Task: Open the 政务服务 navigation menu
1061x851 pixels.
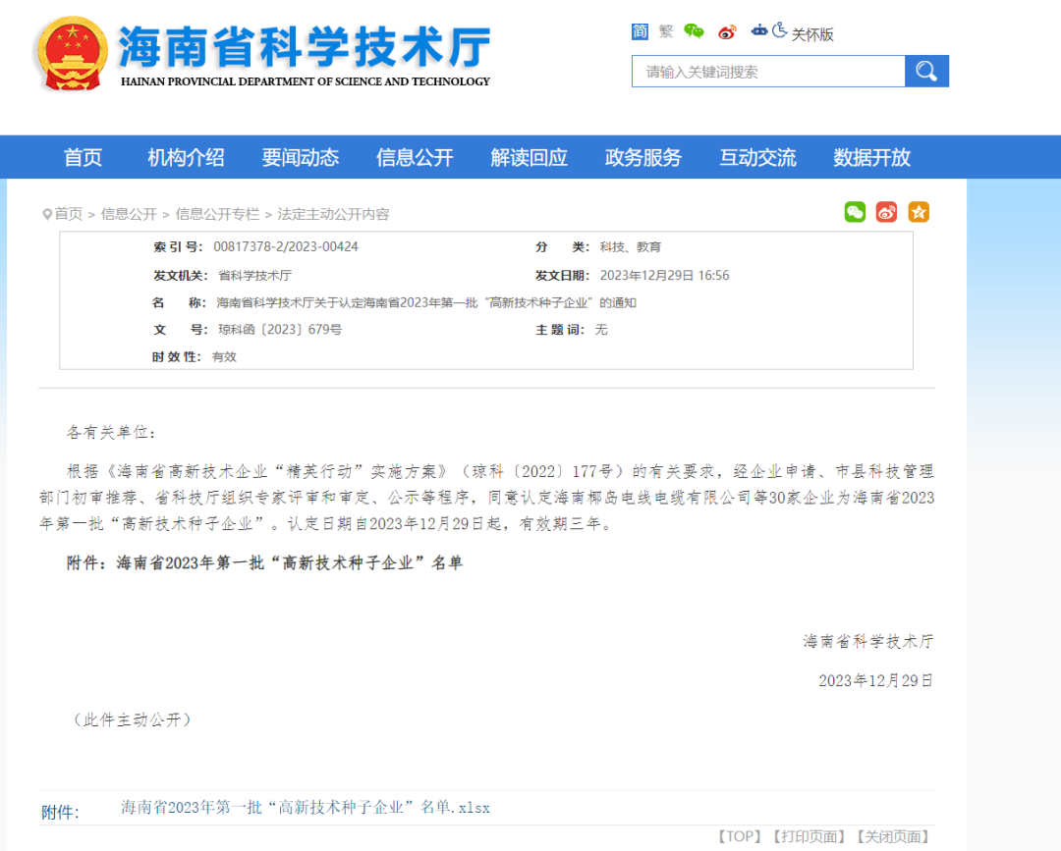Action: [x=643, y=157]
